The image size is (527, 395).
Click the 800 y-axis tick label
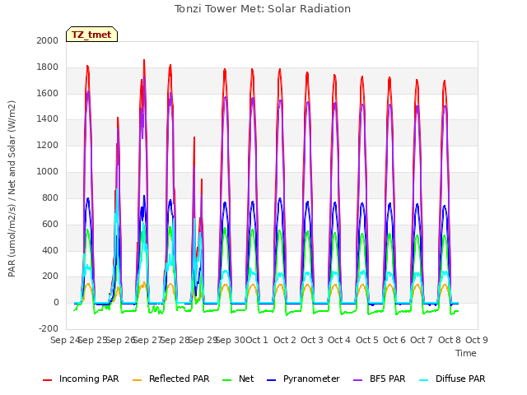click(x=50, y=197)
